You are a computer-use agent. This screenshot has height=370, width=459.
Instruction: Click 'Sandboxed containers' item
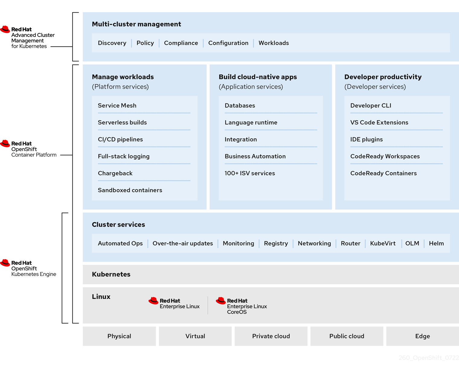click(x=130, y=190)
